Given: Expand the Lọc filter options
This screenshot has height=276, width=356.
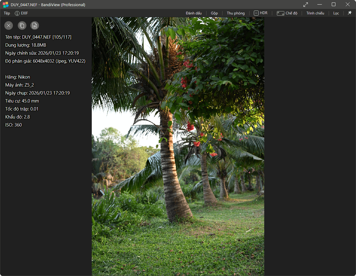Looking at the screenshot, I should 336,13.
